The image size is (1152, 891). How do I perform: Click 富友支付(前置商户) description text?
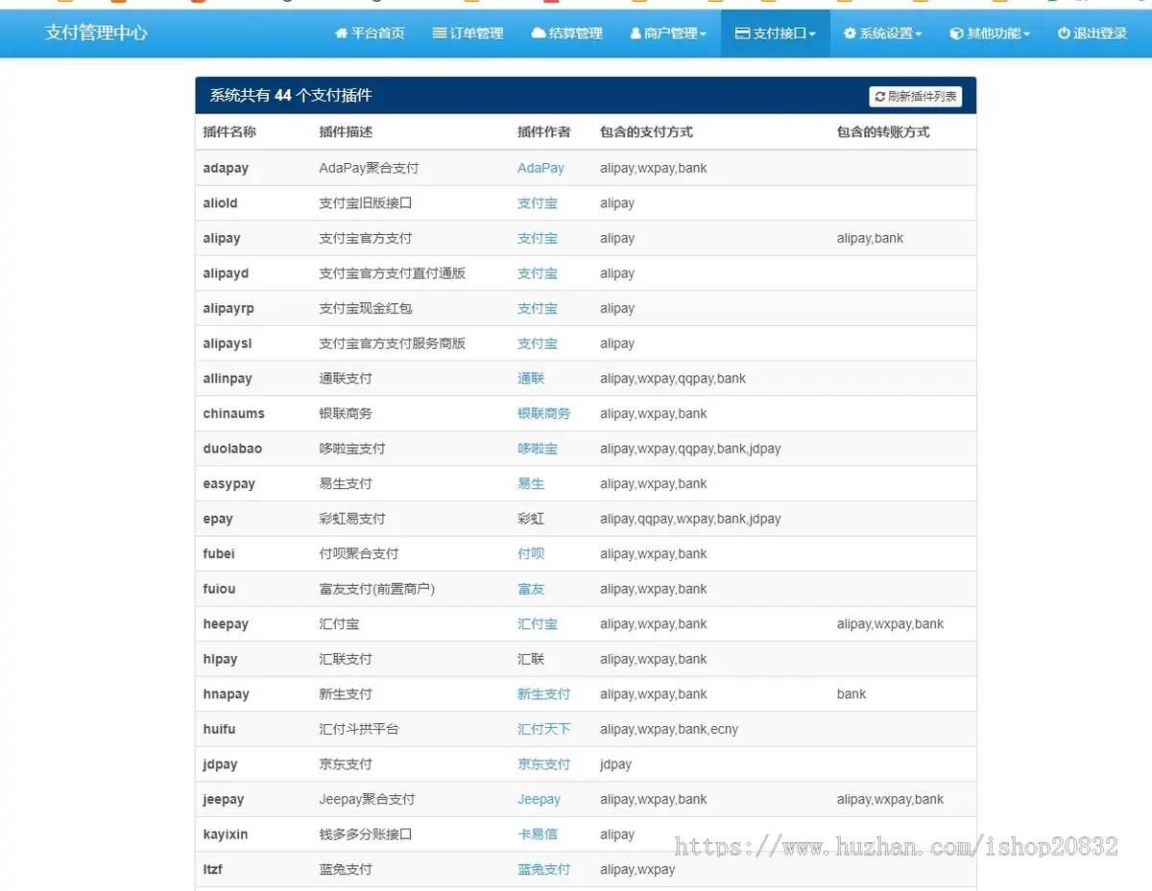click(377, 589)
